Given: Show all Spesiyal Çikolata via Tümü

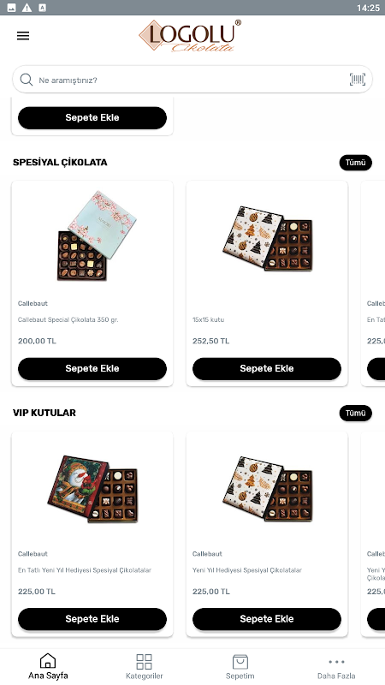Looking at the screenshot, I should [x=355, y=163].
